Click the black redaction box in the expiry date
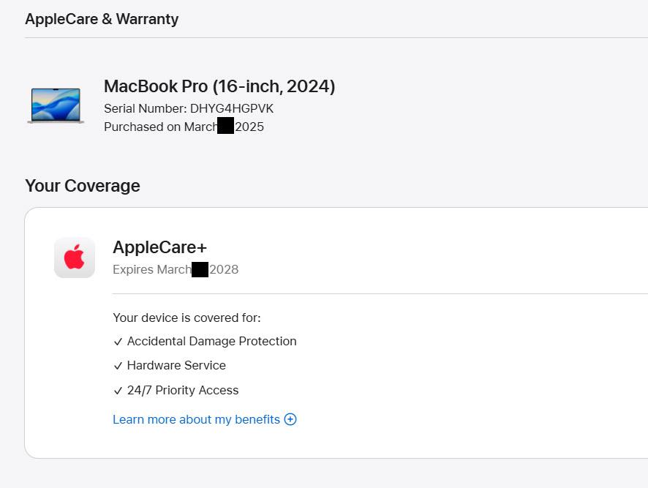648x488 pixels. [x=200, y=269]
